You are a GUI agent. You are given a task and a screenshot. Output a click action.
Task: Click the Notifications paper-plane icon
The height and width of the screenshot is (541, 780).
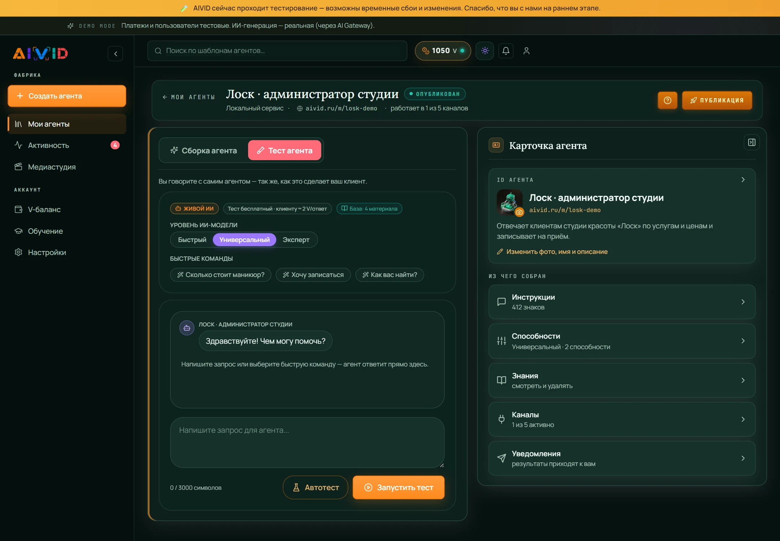click(502, 458)
